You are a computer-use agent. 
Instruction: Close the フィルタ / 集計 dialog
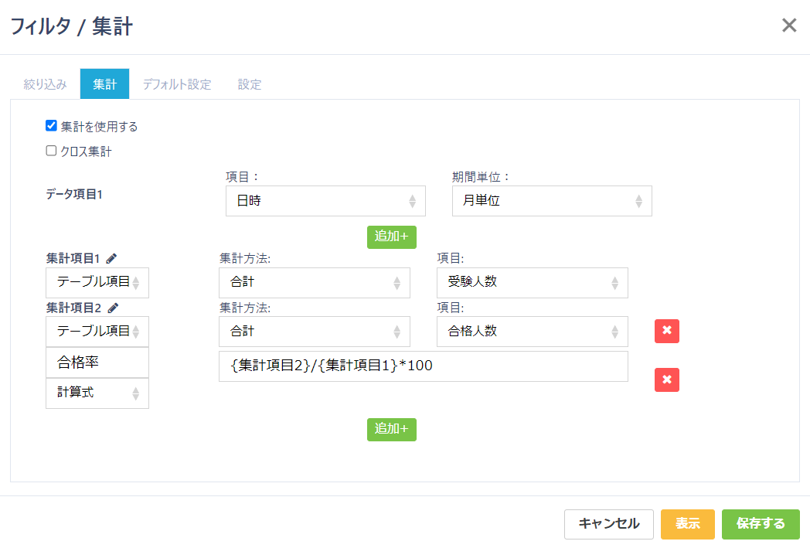point(788,26)
